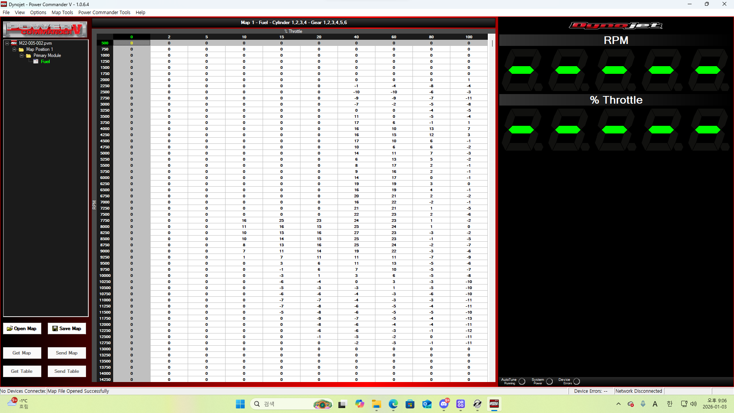Collapse the M22-005-002.pvm root node

tap(7, 43)
